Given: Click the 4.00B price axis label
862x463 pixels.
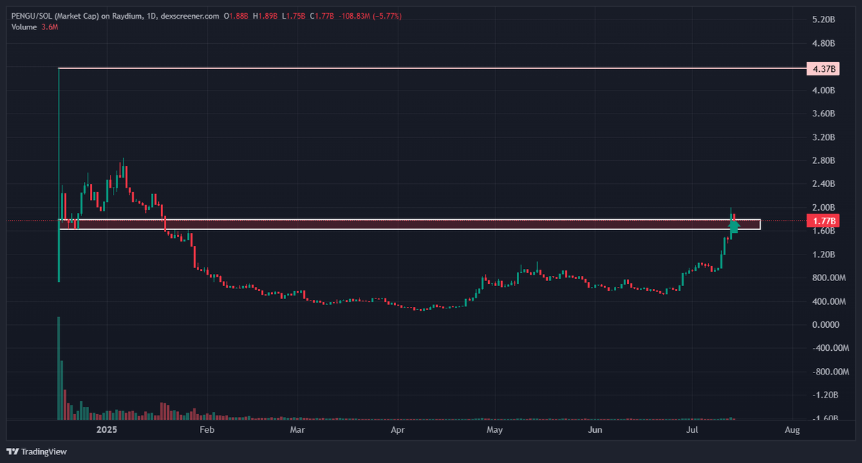Looking at the screenshot, I should tap(823, 90).
